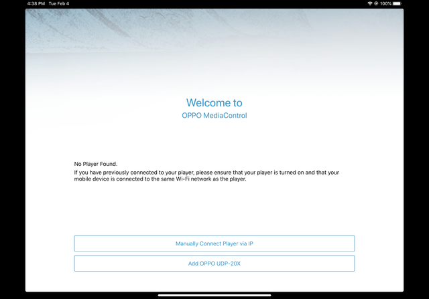Viewport: 429px width, 299px height.
Task: Tap the home indicator bar
Action: pyautogui.click(x=214, y=295)
